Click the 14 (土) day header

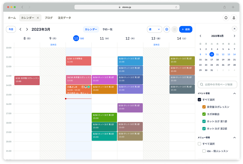point(181,38)
